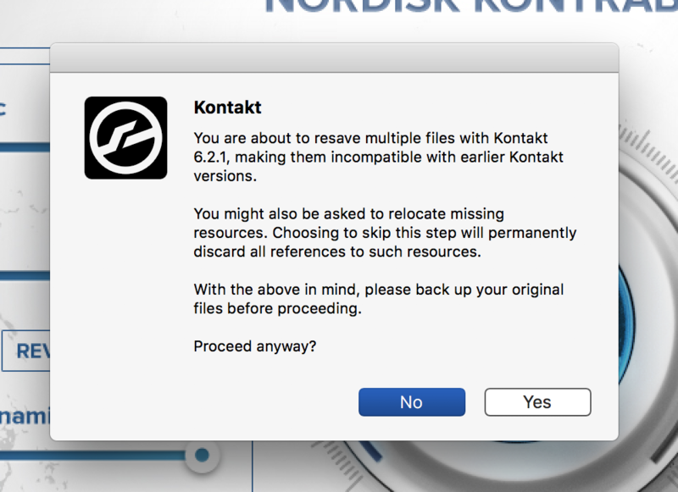
Task: Click the paragraph about backing up original files
Action: point(378,299)
